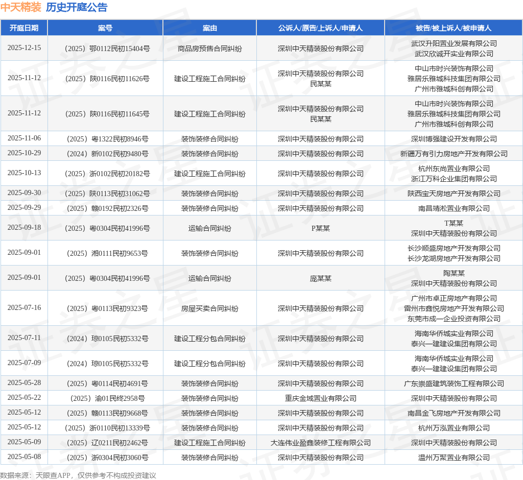
Task: Click case number 浙0110民初13339号
Action: click(x=107, y=428)
